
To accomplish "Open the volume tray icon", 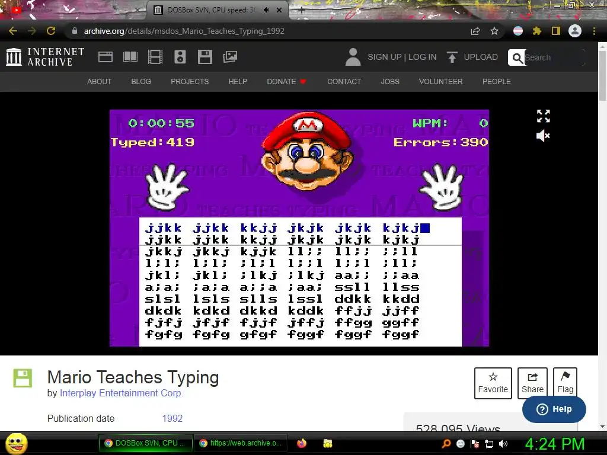I will 504,444.
